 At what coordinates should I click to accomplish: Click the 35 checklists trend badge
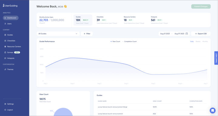pyautogui.click(x=104, y=20)
